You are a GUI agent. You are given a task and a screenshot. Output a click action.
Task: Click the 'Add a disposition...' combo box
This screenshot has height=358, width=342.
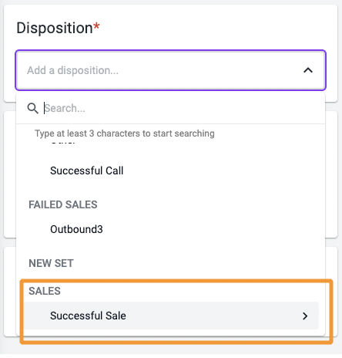pyautogui.click(x=170, y=70)
